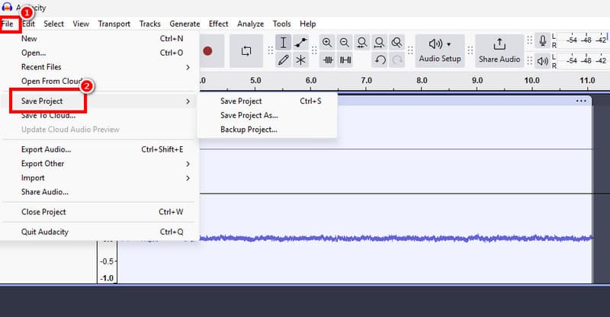Viewport: 610px width, 317px height.
Task: Click the recording level meter bar
Action: pyautogui.click(x=583, y=40)
